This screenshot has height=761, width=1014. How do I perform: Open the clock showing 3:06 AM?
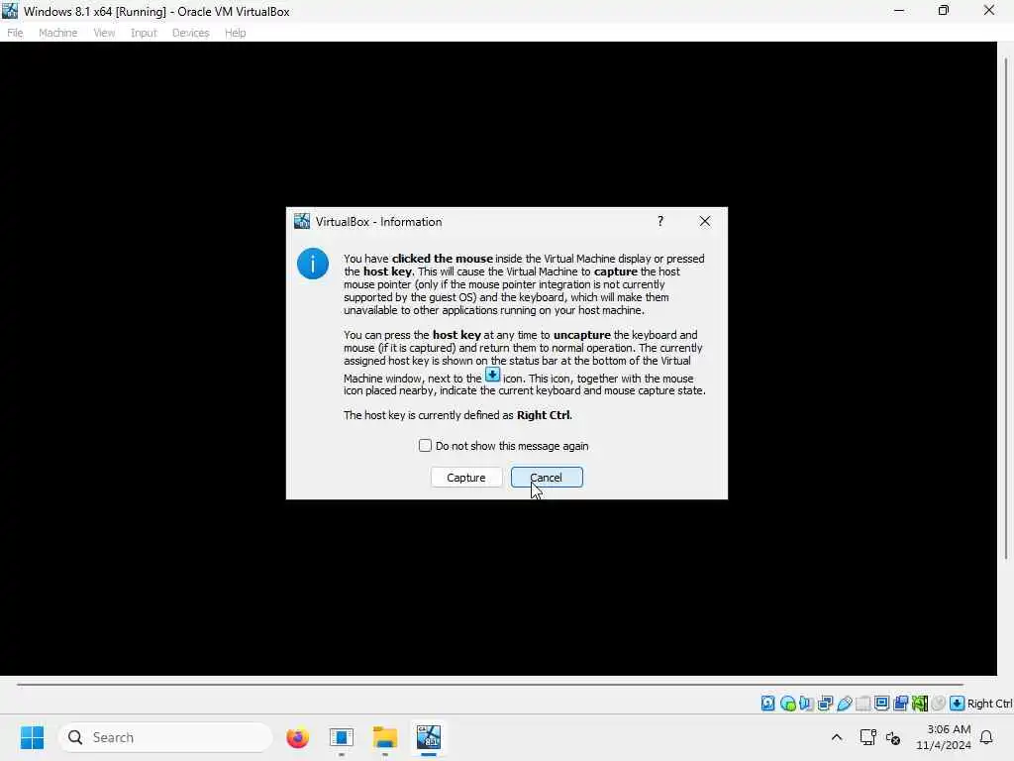pos(944,737)
